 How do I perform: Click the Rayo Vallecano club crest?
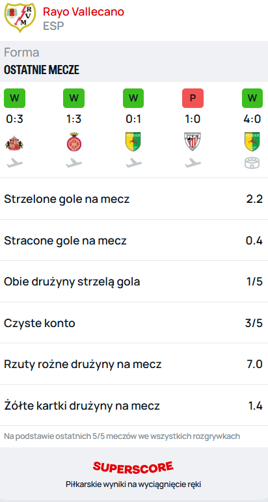[20, 18]
